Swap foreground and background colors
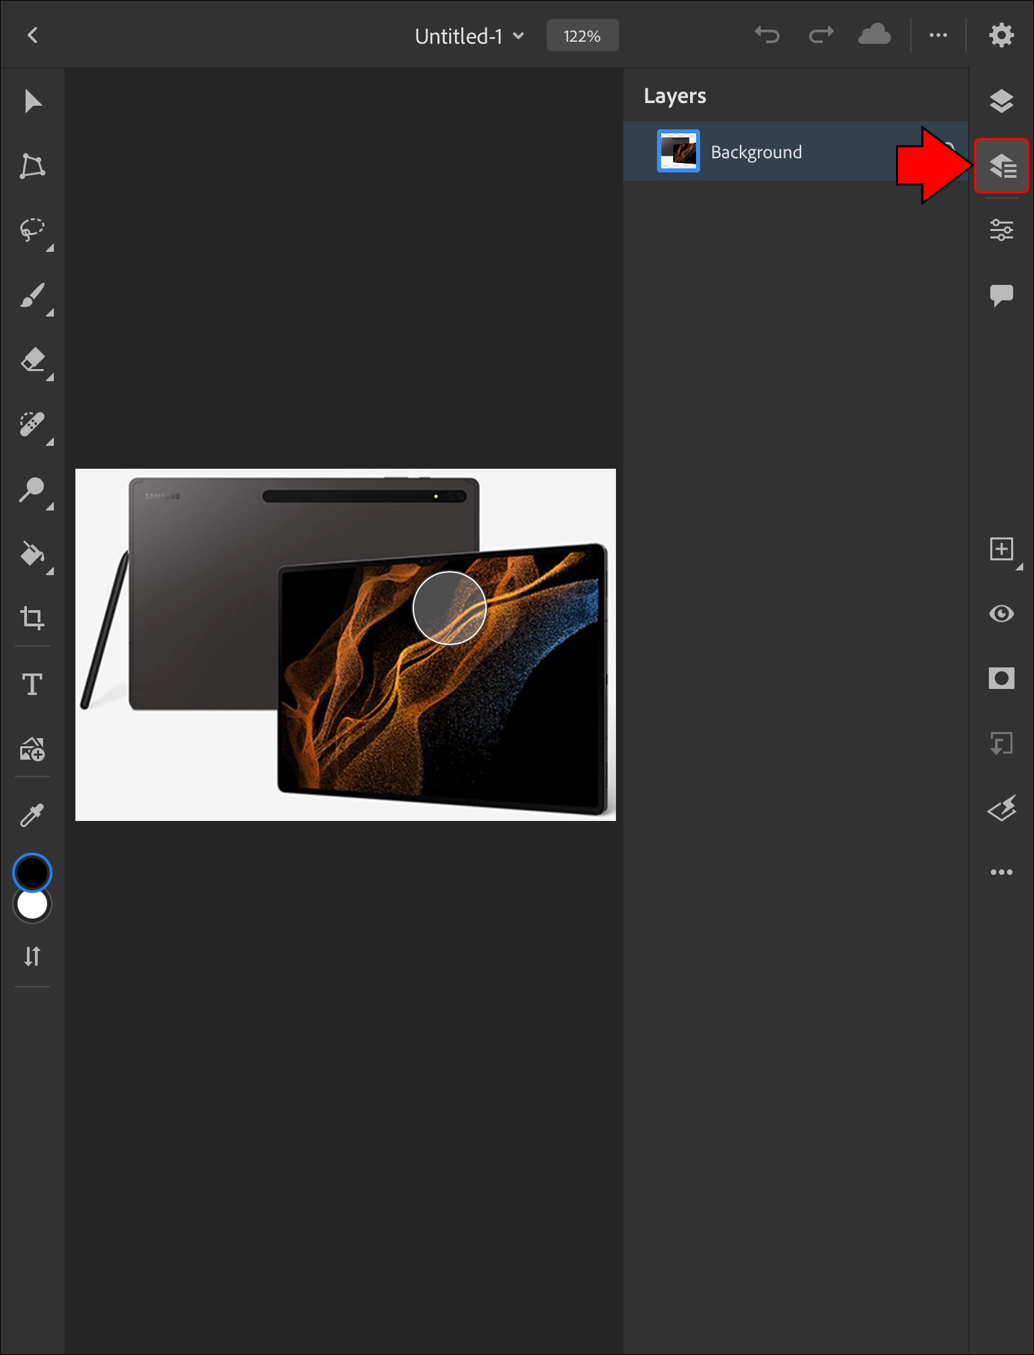 coord(32,956)
